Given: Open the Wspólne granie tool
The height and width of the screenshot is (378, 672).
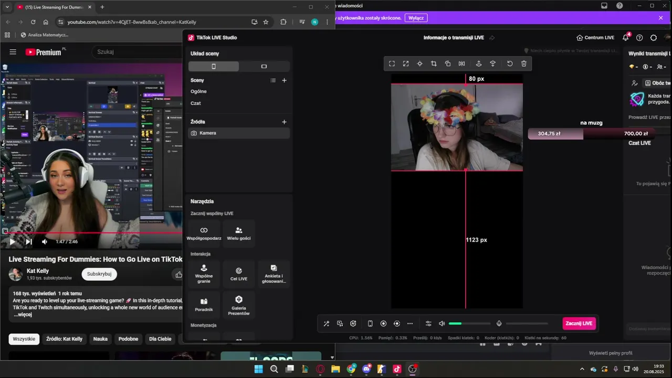Looking at the screenshot, I should pyautogui.click(x=204, y=274).
